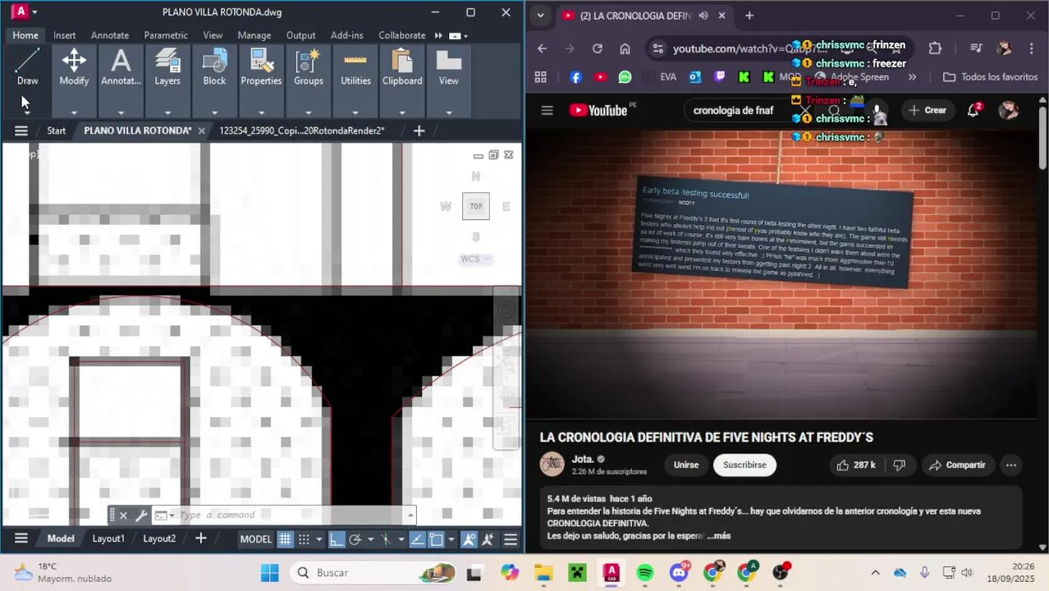Toggle 2D object snap in status bar
Screen dimensions: 1049x591
pos(436,539)
